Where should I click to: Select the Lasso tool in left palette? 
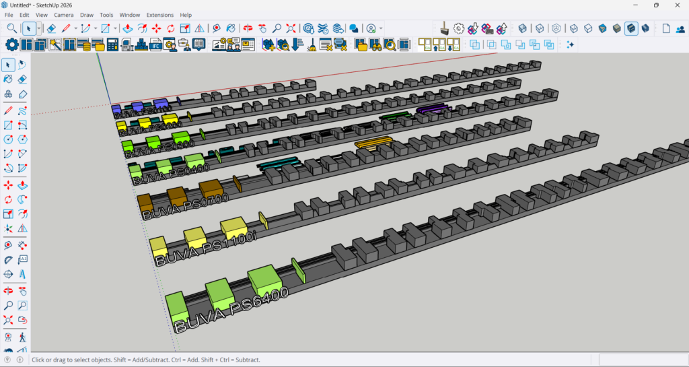[x=22, y=65]
